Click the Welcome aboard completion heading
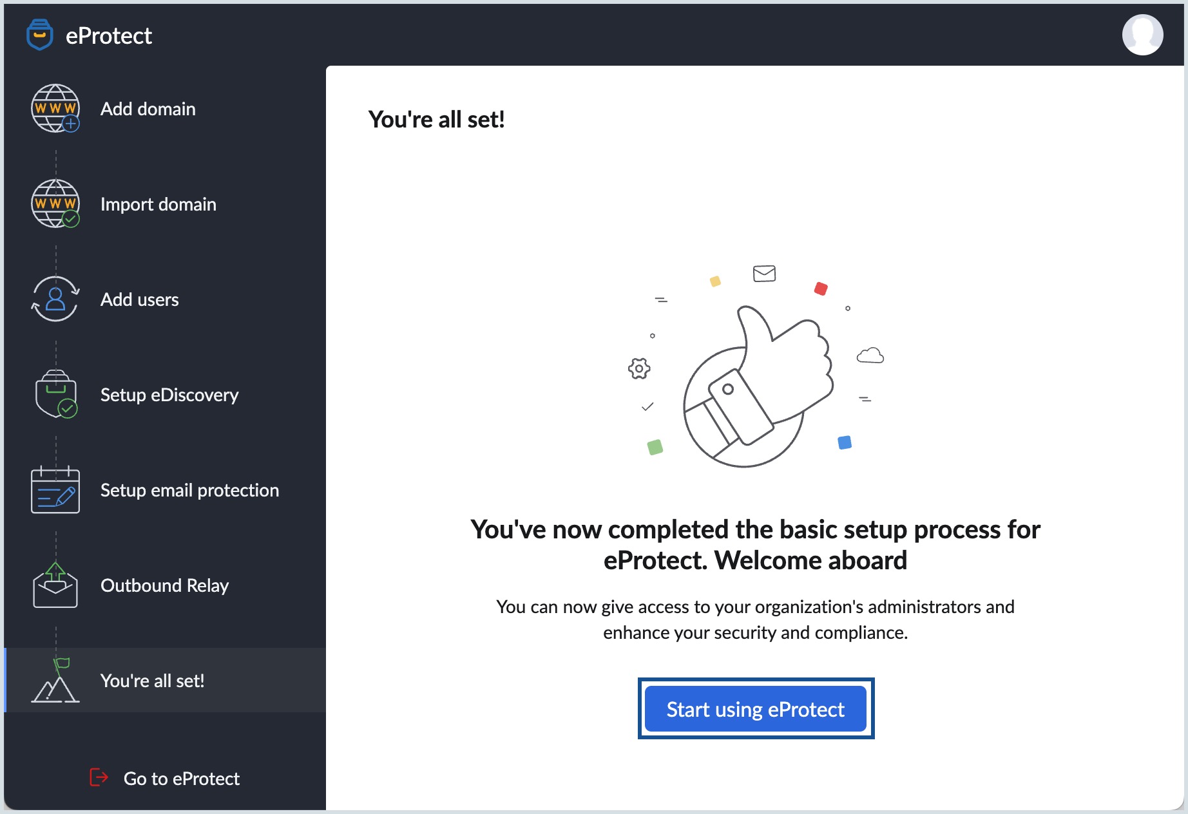 pos(755,545)
